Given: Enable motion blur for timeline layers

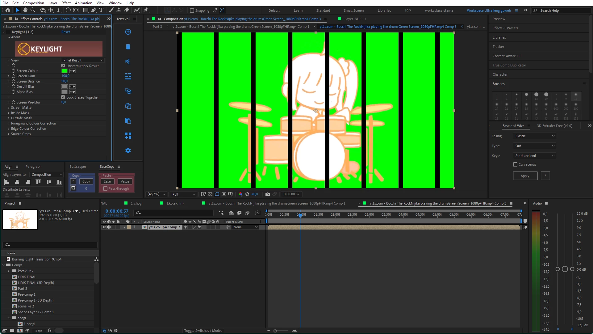Looking at the screenshot, I should 247,213.
